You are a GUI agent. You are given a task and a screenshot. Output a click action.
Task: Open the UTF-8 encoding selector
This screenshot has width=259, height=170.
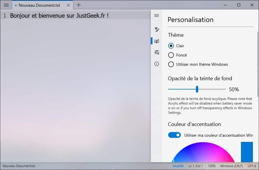(252, 166)
